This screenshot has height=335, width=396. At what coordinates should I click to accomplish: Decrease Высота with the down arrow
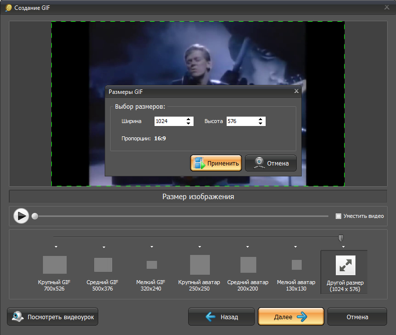tap(260, 124)
